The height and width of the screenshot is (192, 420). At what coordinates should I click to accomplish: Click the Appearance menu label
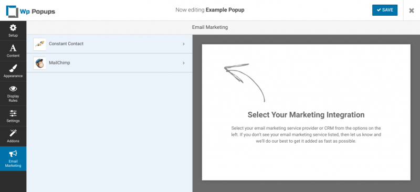(13, 76)
